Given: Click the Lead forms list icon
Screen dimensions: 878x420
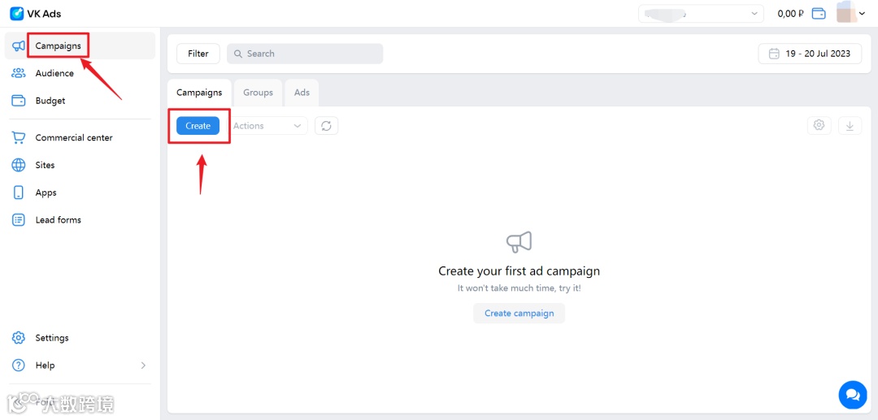Looking at the screenshot, I should [x=19, y=220].
